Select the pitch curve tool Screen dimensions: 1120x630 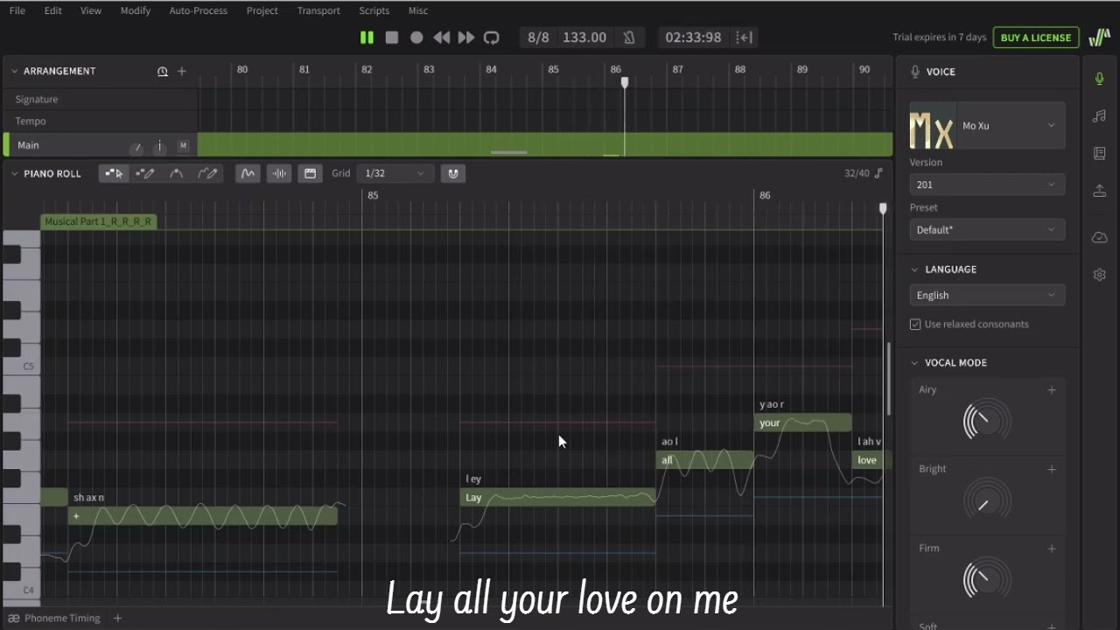click(x=176, y=173)
